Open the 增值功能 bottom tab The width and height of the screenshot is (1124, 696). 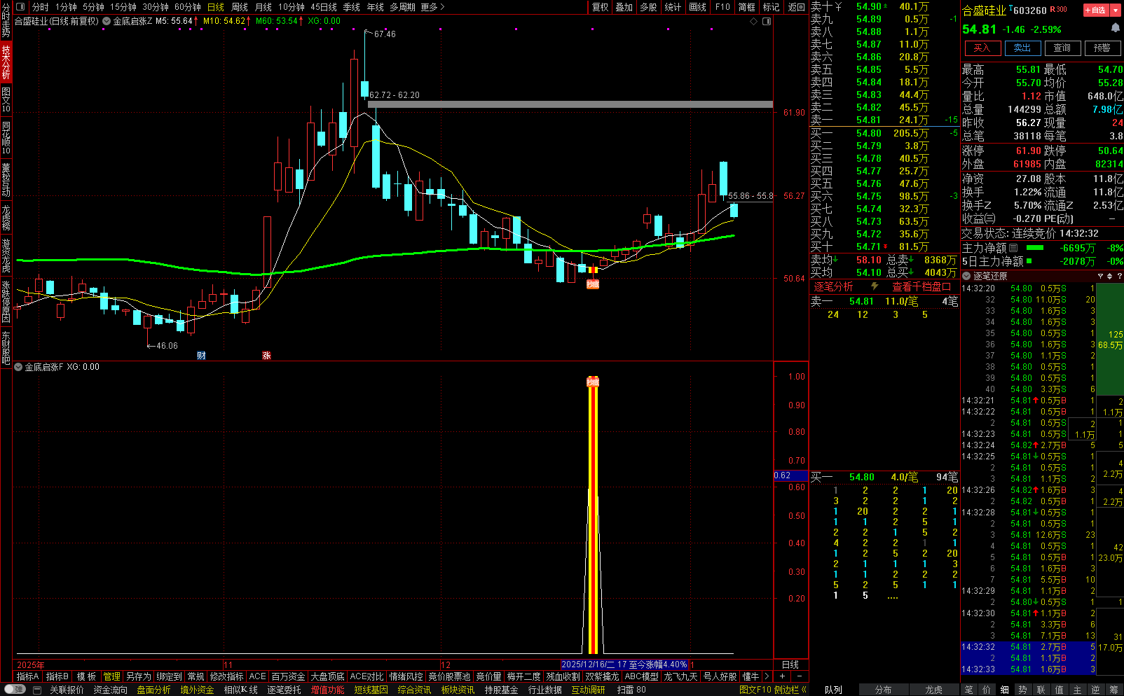coord(327,690)
